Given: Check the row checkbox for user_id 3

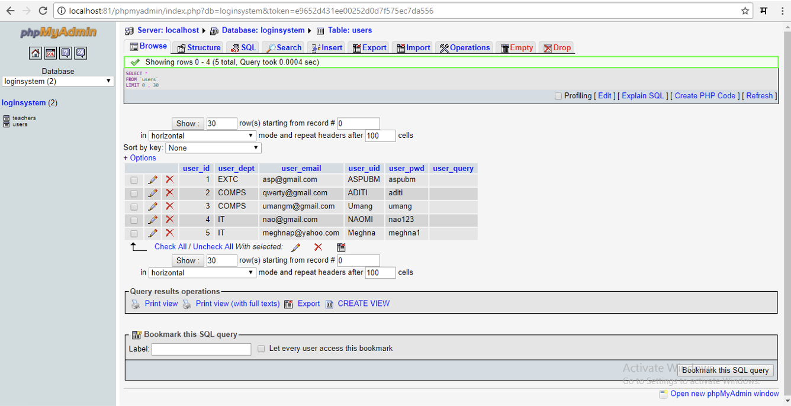Looking at the screenshot, I should pyautogui.click(x=134, y=207).
